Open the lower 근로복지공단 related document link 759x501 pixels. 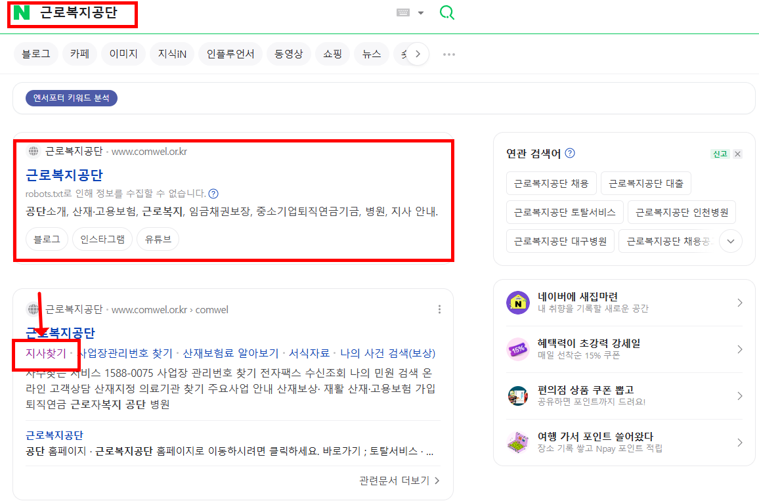[54, 435]
